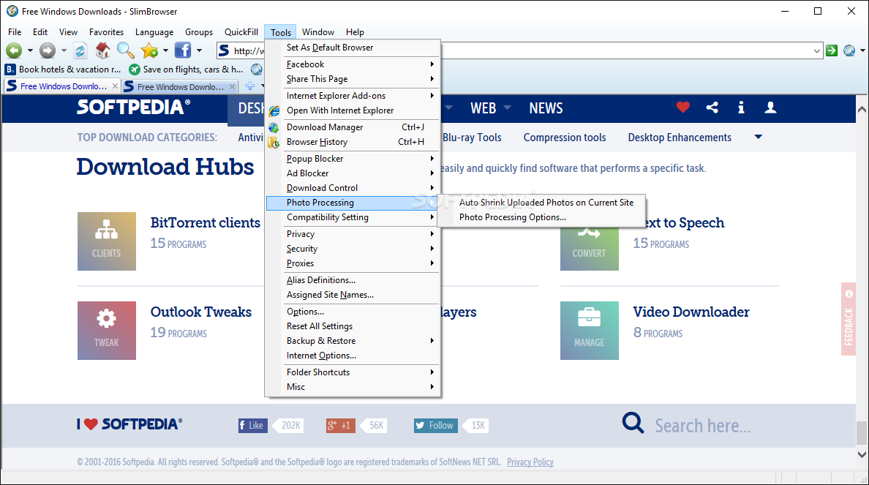Click the Twitter Follow button
Viewport: 869px width, 485px height.
coord(436,425)
